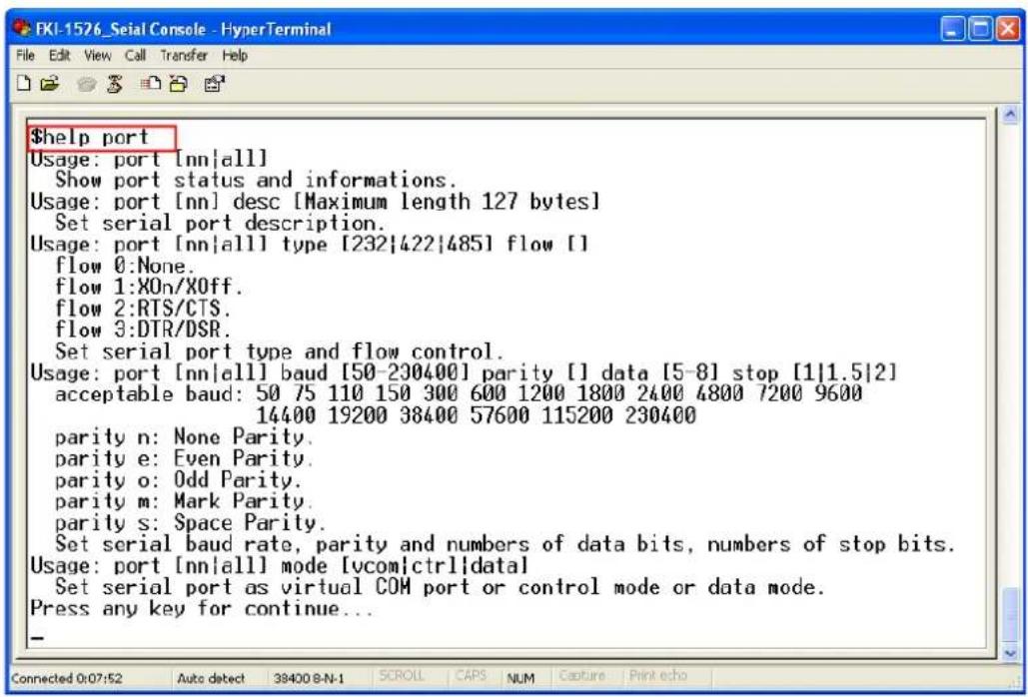Click the 'flow 2:RTS/CTS.' line
The height and width of the screenshot is (697, 1028).
143,309
